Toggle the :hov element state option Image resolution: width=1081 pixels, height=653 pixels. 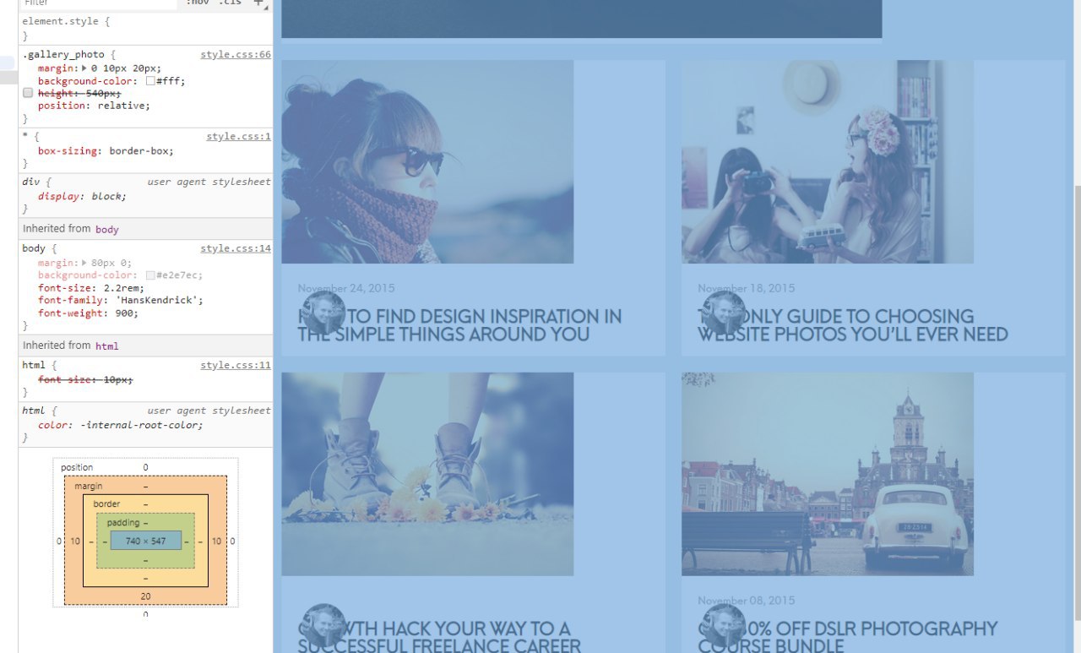coord(198,3)
